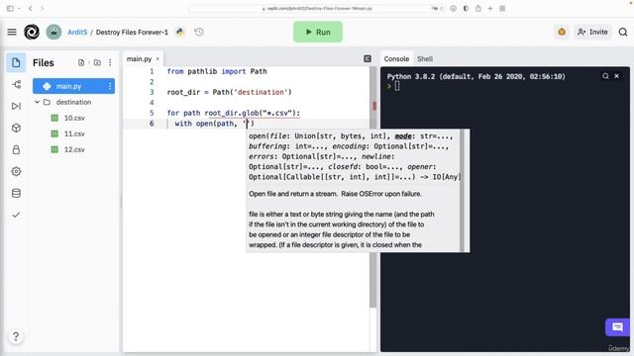Run the program with Run button

pos(318,32)
